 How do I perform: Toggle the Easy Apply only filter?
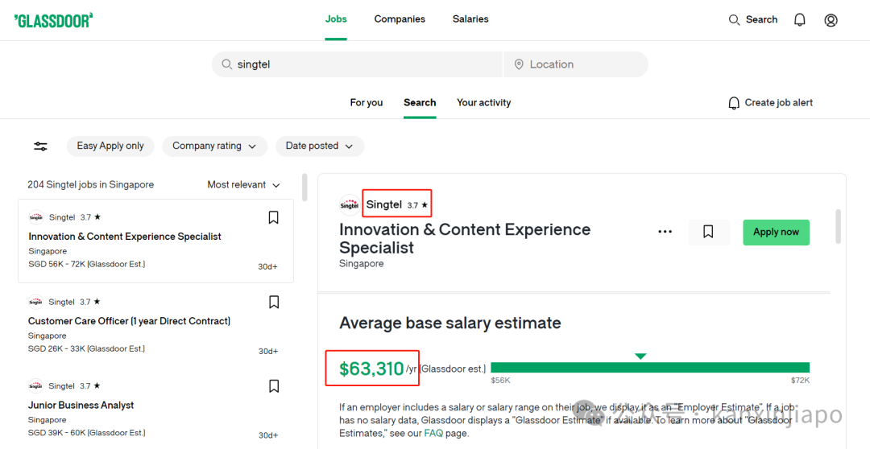pos(110,146)
